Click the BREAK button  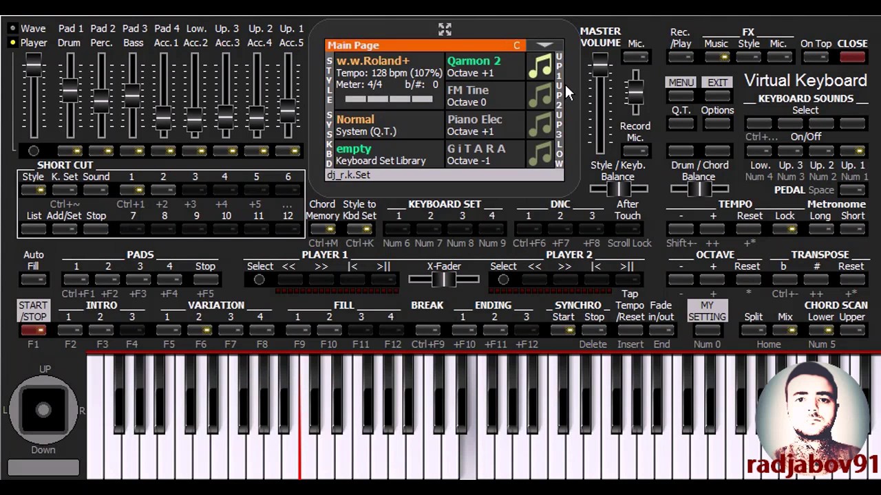tap(427, 331)
